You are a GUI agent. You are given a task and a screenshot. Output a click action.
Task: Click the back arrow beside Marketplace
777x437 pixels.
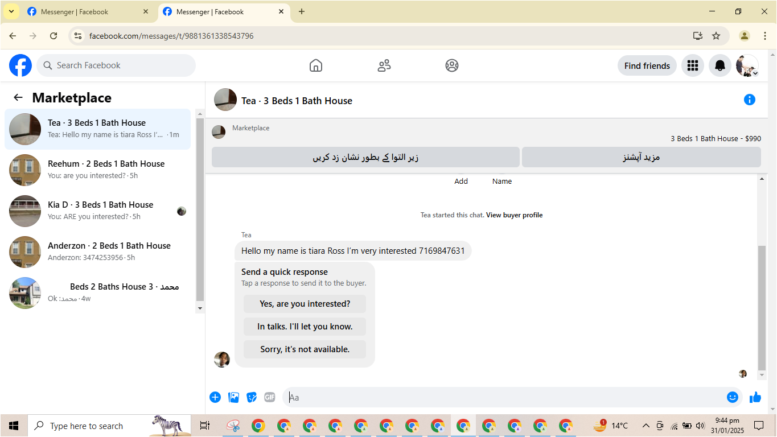(18, 97)
